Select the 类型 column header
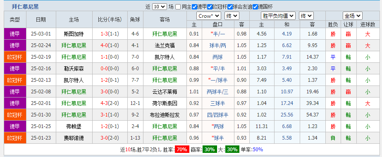The height and width of the screenshot is (157, 382). click(x=15, y=20)
